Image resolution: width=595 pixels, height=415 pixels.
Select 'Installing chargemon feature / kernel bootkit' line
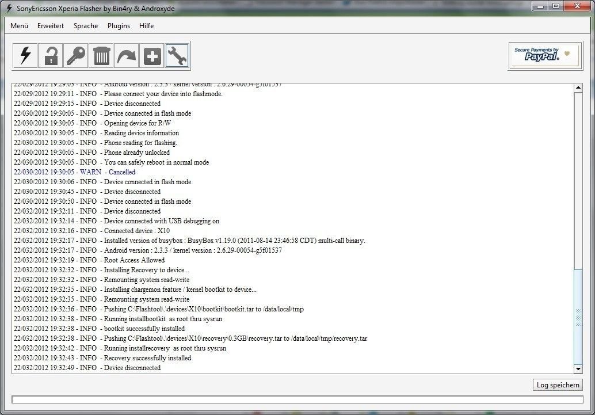(135, 290)
